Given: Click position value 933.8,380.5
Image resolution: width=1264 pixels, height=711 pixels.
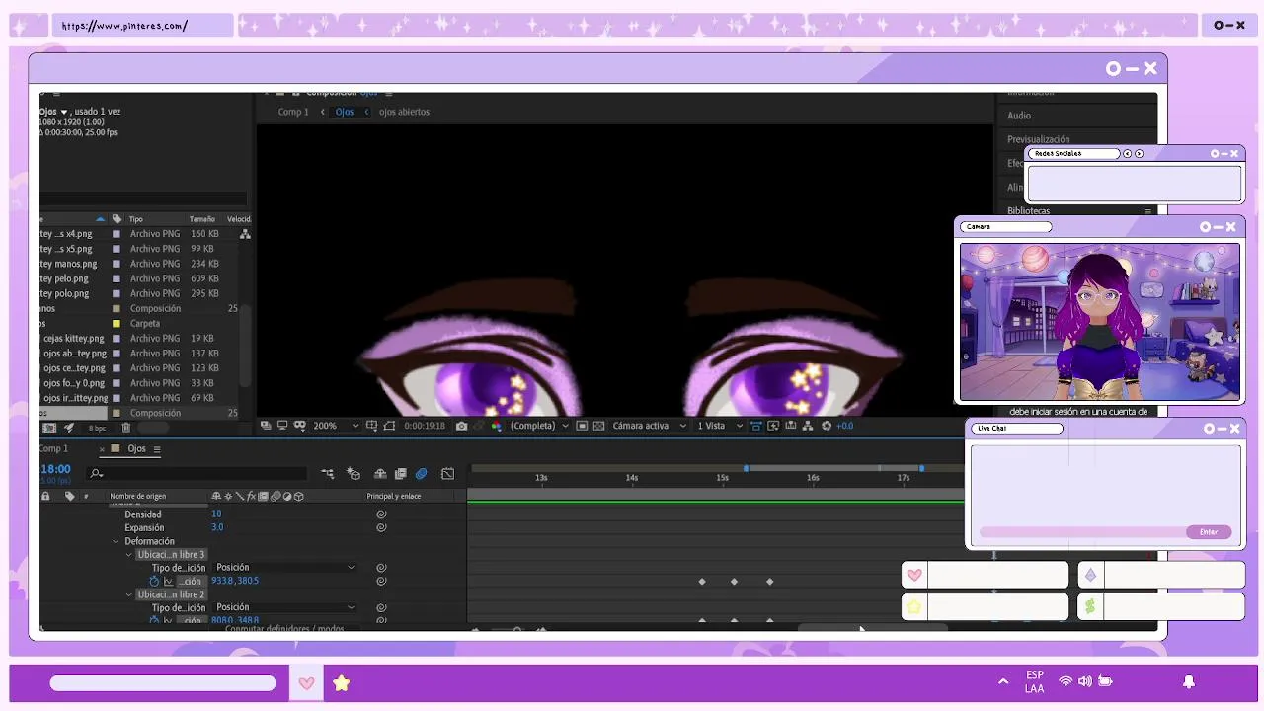Looking at the screenshot, I should tap(235, 581).
